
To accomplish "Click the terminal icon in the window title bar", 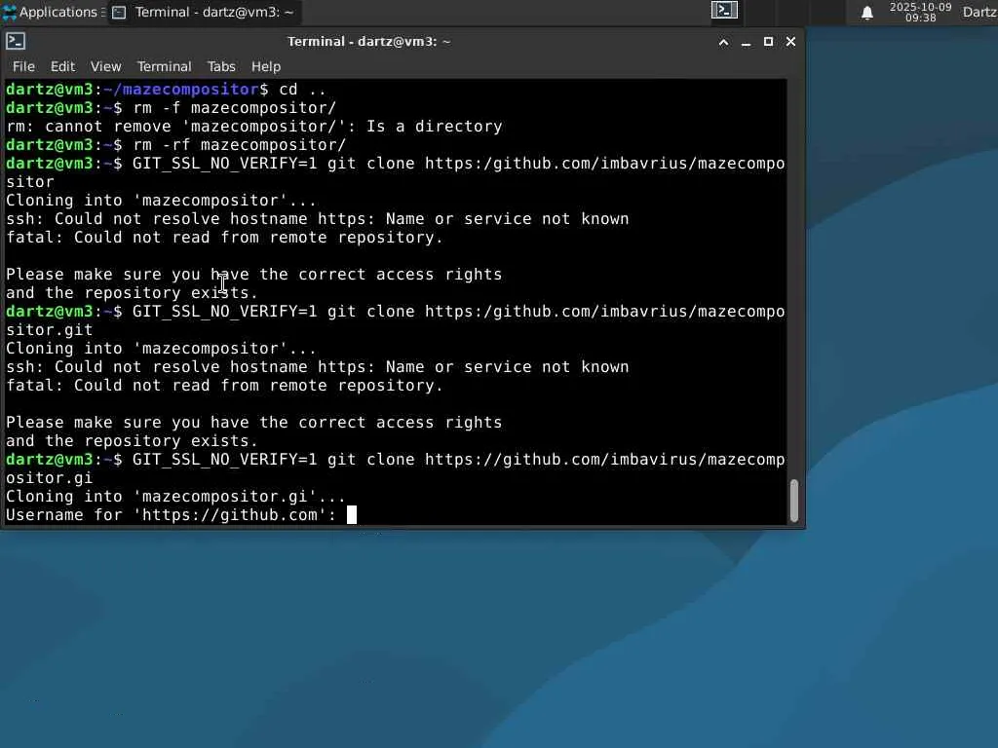I will pyautogui.click(x=16, y=41).
